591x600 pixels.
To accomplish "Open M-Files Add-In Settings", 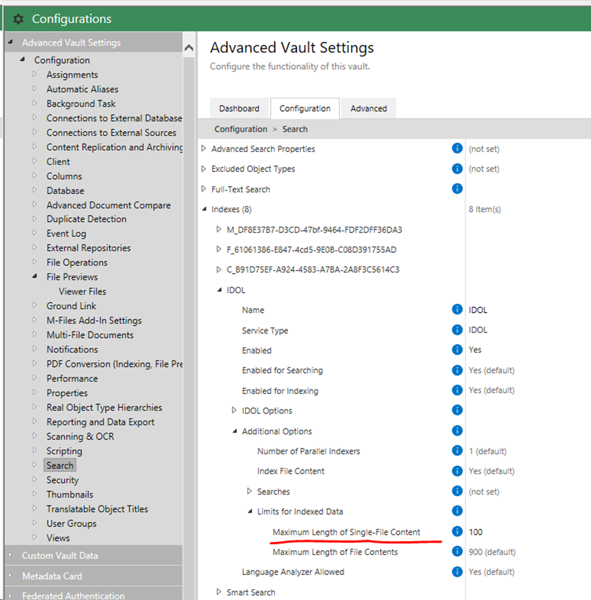I will click(x=94, y=320).
